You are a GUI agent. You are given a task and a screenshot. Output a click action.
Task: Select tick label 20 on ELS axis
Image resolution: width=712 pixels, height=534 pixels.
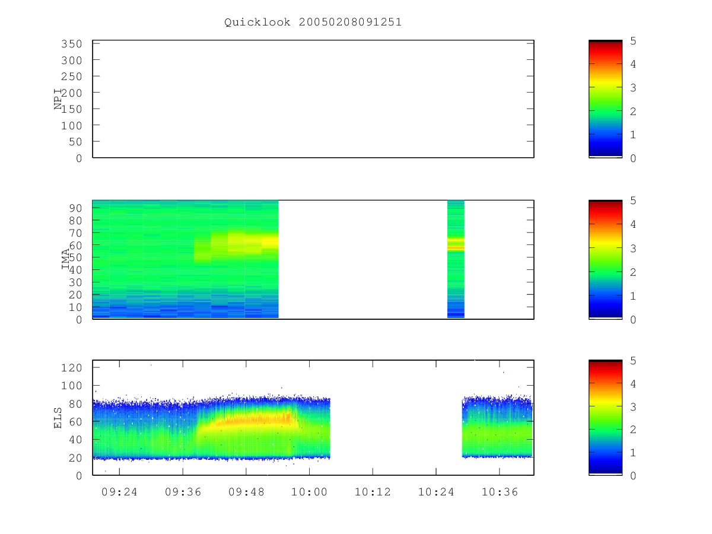74,457
